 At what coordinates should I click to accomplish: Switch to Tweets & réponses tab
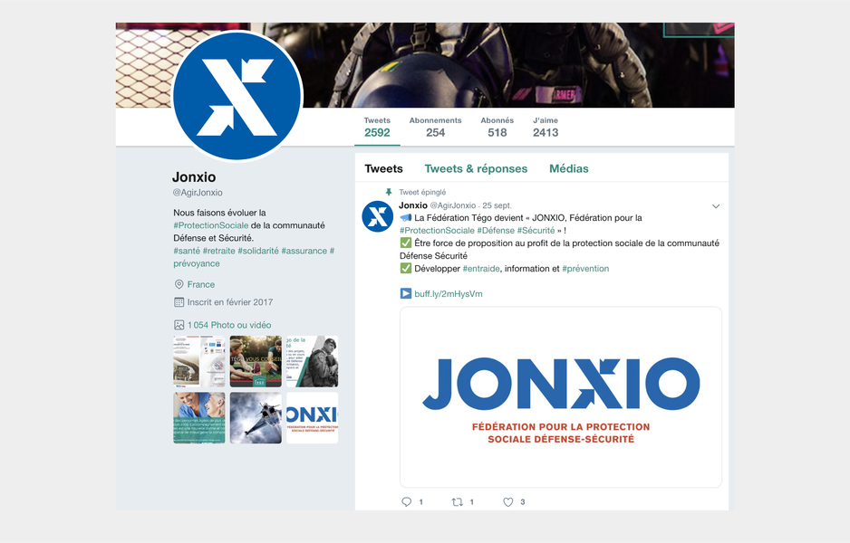[x=476, y=168]
